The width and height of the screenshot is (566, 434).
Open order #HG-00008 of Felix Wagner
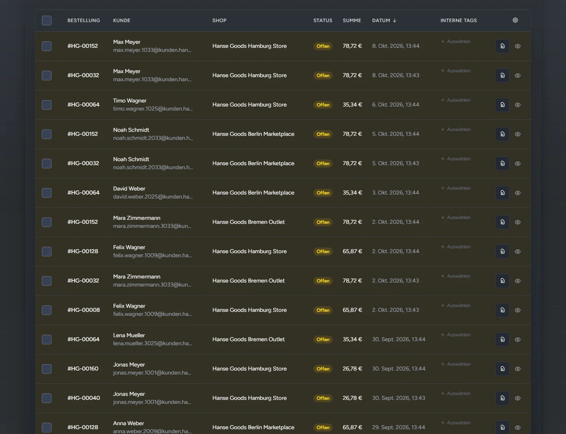click(x=84, y=310)
